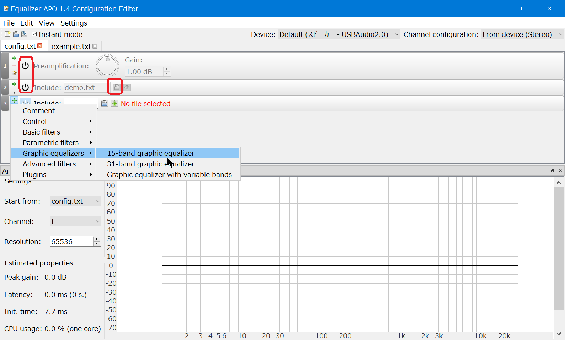This screenshot has height=340, width=565.
Task: Toggle power button for Preamplification filter
Action: pos(25,66)
